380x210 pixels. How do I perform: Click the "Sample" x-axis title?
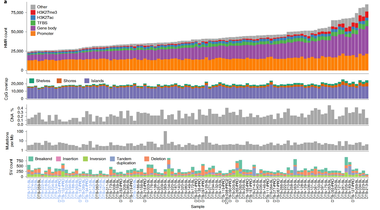[x=197, y=207]
